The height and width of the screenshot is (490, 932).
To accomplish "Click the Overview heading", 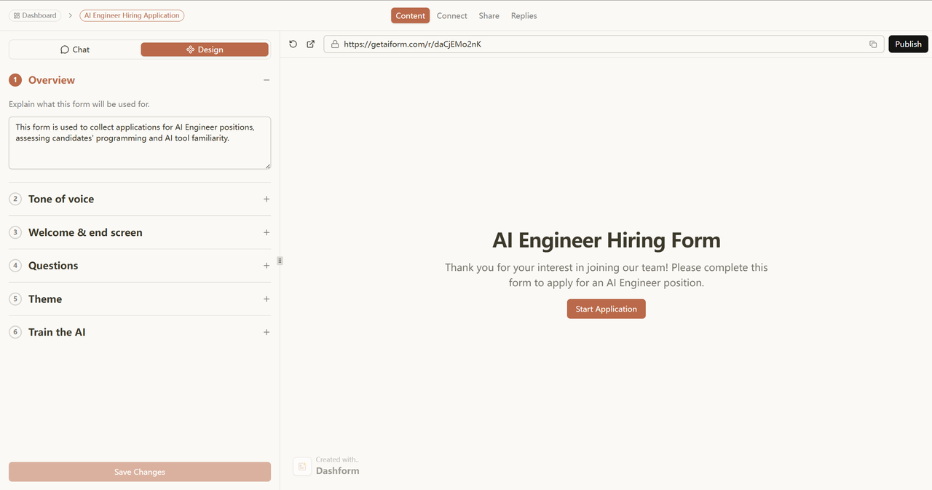I will coord(52,80).
